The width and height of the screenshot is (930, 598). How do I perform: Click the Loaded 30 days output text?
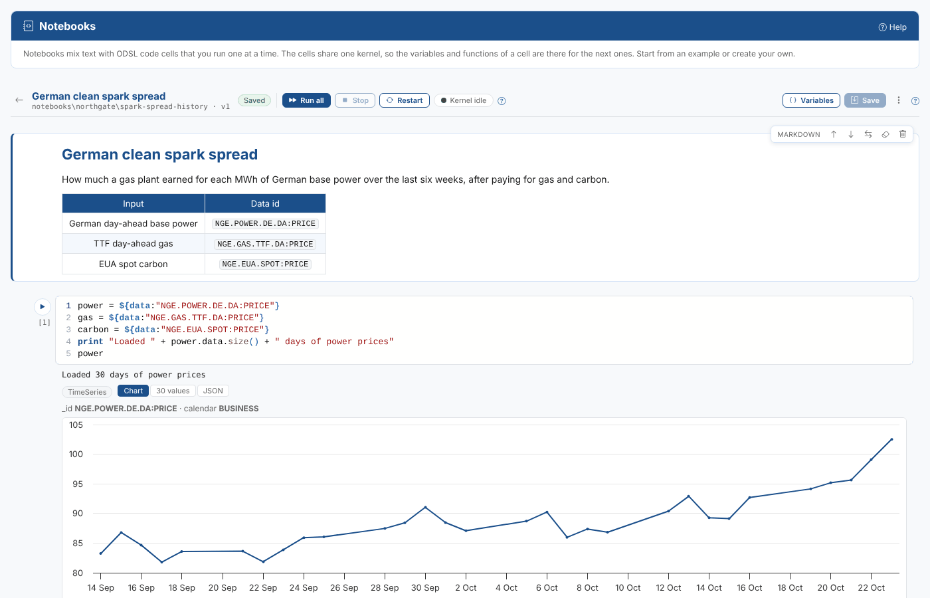tap(134, 375)
